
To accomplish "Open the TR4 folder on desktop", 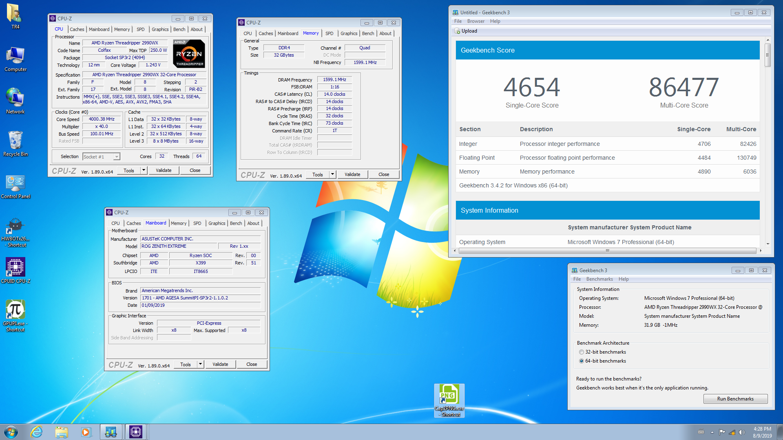I will tap(15, 16).
